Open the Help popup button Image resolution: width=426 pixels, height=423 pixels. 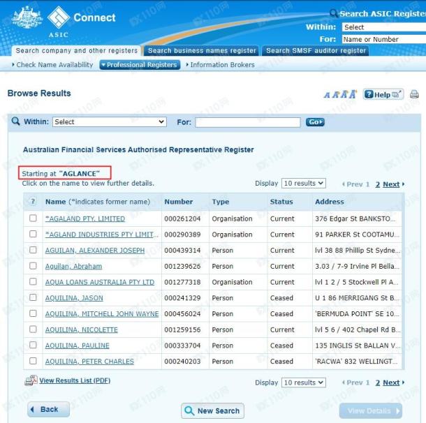click(x=383, y=94)
